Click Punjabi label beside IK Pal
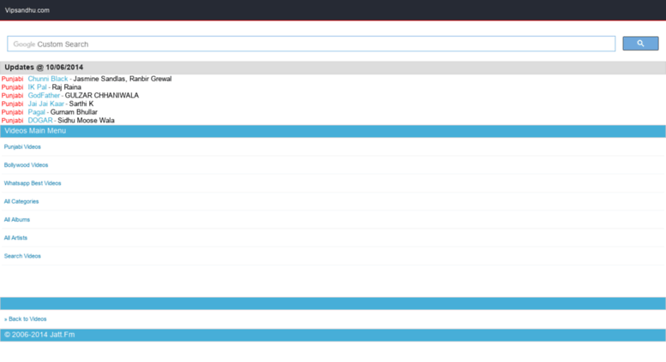 [12, 87]
